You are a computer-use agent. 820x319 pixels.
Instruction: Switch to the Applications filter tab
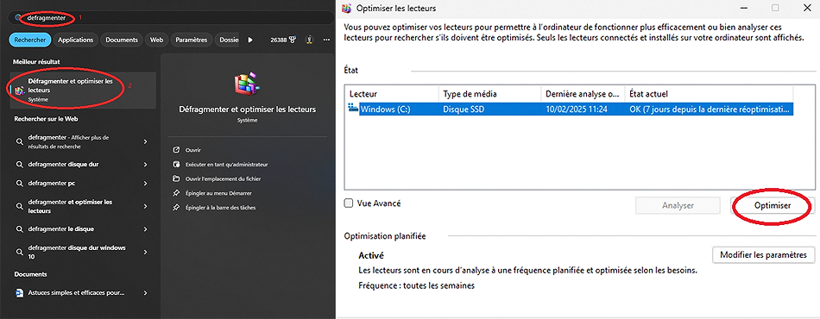(x=76, y=40)
